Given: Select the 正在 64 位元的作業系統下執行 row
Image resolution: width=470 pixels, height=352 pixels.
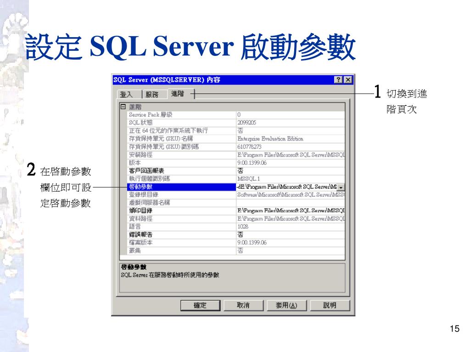Looking at the screenshot, I should 236,131.
